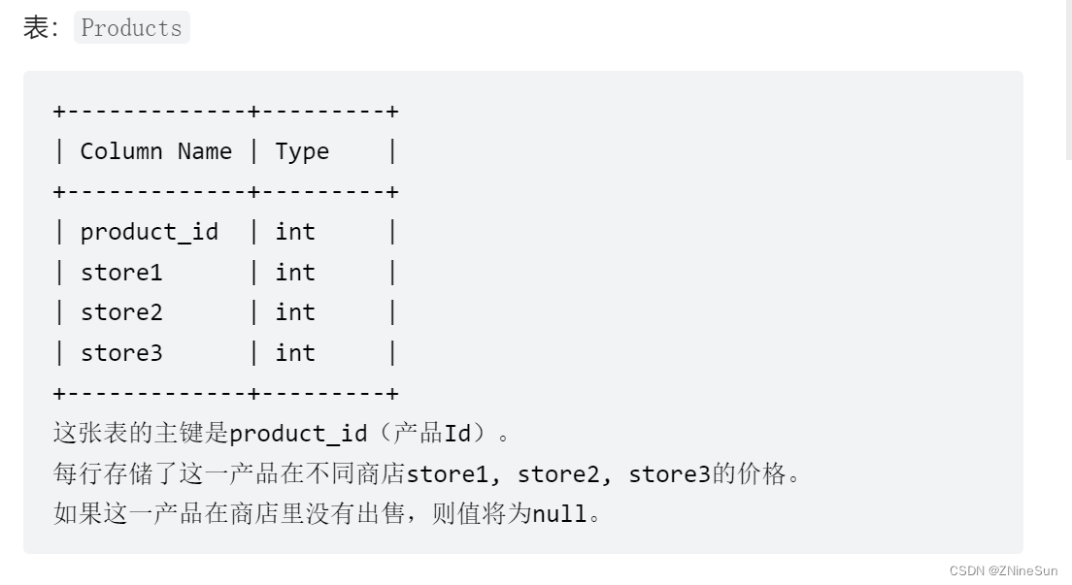Click the int type beside store2
Screen dimensions: 1072x585
295,312
